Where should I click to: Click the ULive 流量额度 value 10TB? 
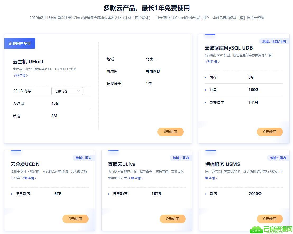coord(156,194)
